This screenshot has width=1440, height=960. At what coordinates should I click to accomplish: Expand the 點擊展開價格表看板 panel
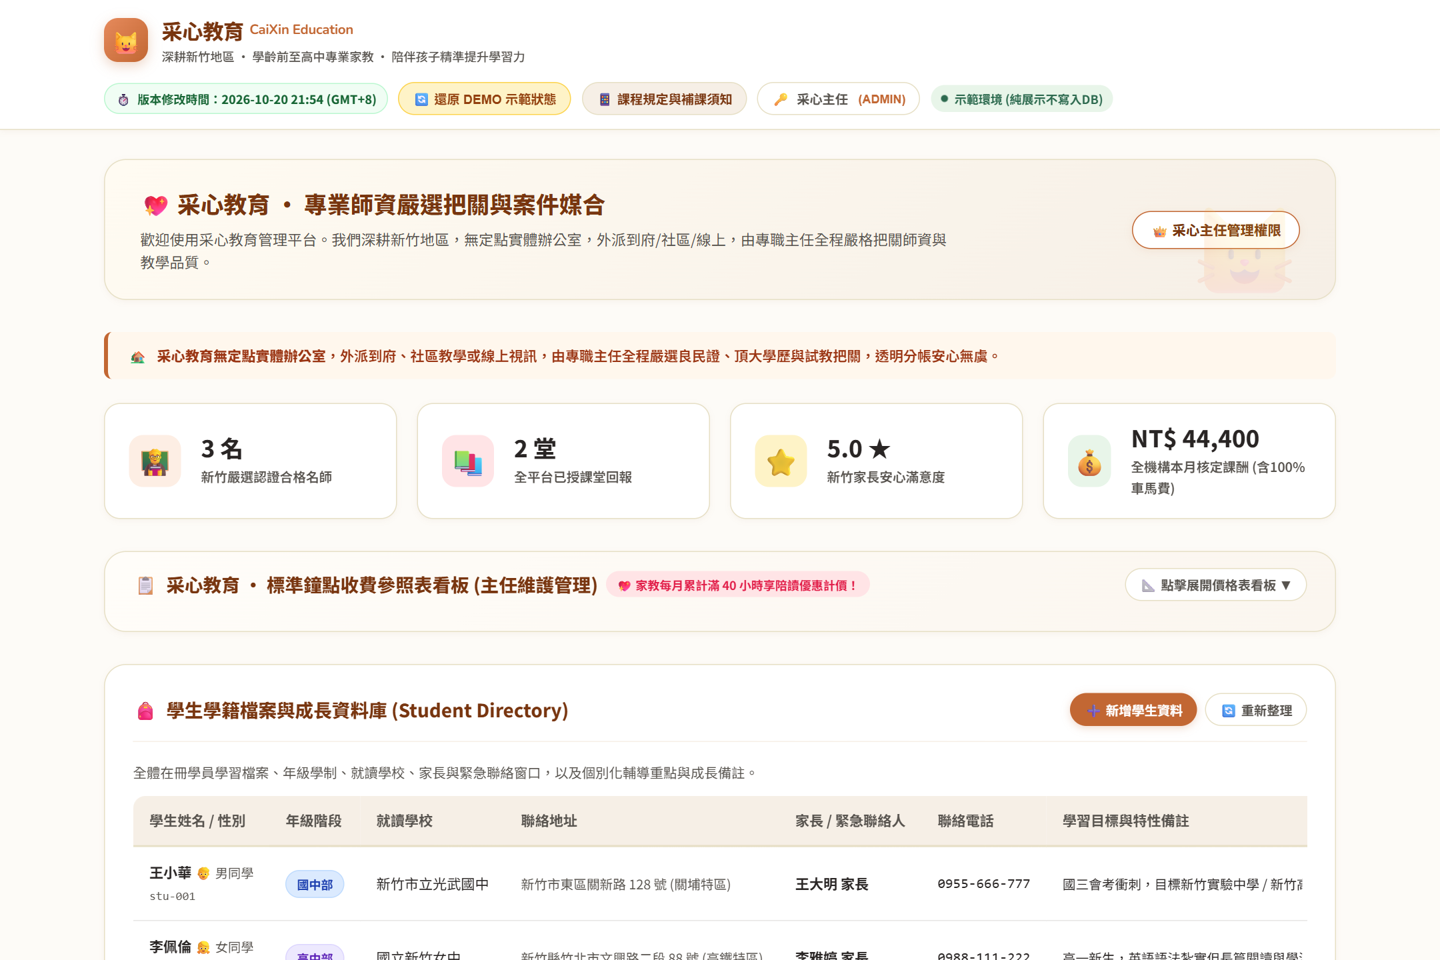click(x=1216, y=585)
